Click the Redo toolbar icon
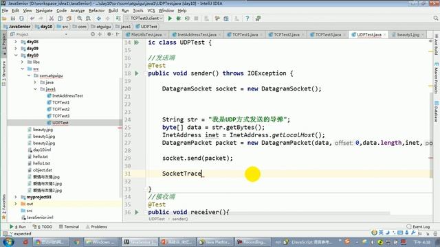The image size is (440, 247). [41, 19]
